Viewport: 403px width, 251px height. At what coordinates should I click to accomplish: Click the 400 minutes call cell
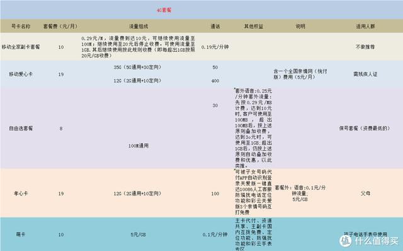click(x=215, y=81)
